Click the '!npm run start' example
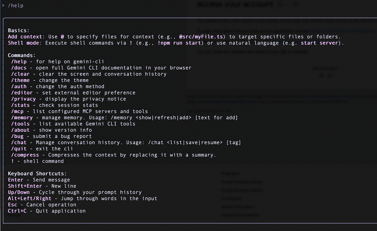Screen dimensions: 377x231 (179, 43)
